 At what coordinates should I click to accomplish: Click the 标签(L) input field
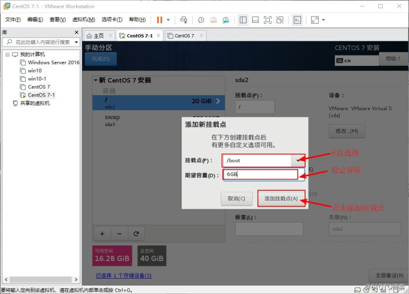269,229
